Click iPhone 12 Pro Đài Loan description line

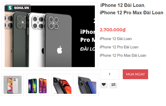[x=119, y=47]
